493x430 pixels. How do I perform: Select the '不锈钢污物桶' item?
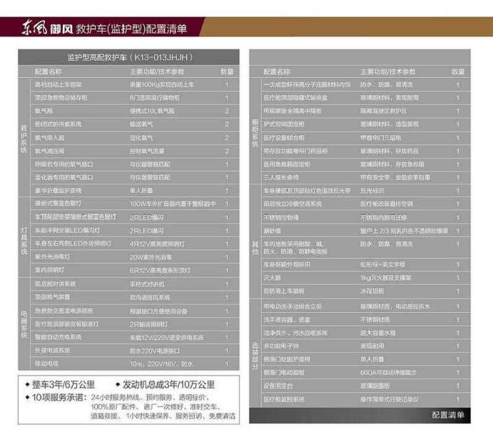tap(281, 218)
